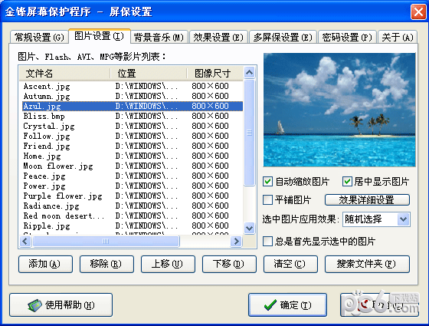Screen dimensions: 429x326
Task: Select Friend.jpg in the list
Action: (x=132, y=146)
